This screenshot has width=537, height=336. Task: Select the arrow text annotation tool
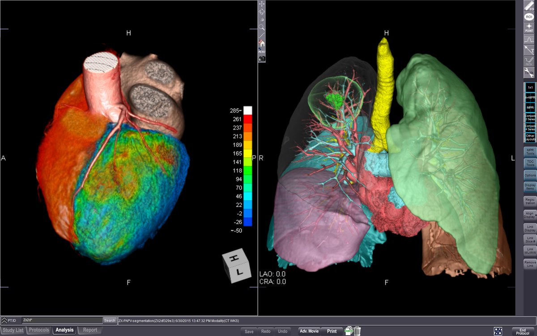529,51
